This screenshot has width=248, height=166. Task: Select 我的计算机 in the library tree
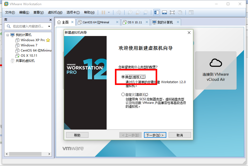point(23,35)
